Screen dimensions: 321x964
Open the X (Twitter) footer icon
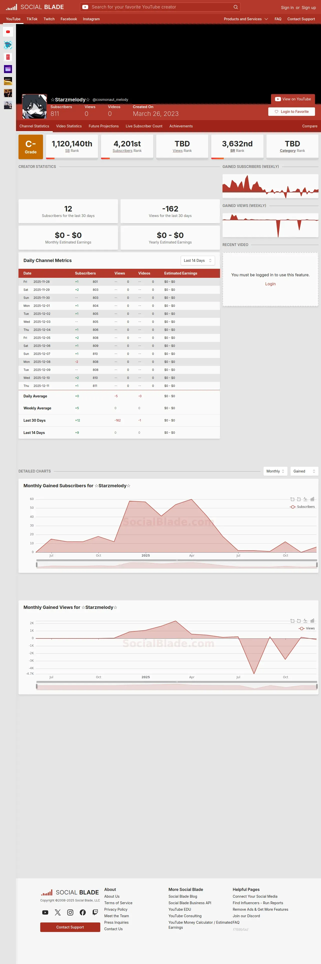pos(57,912)
